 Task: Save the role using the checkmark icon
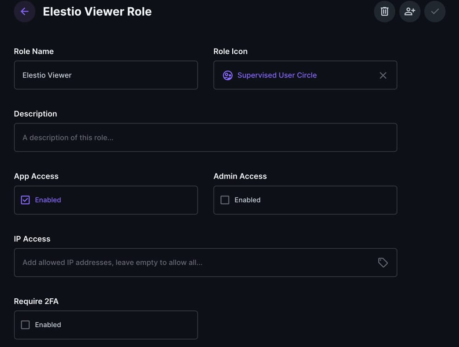pyautogui.click(x=435, y=11)
